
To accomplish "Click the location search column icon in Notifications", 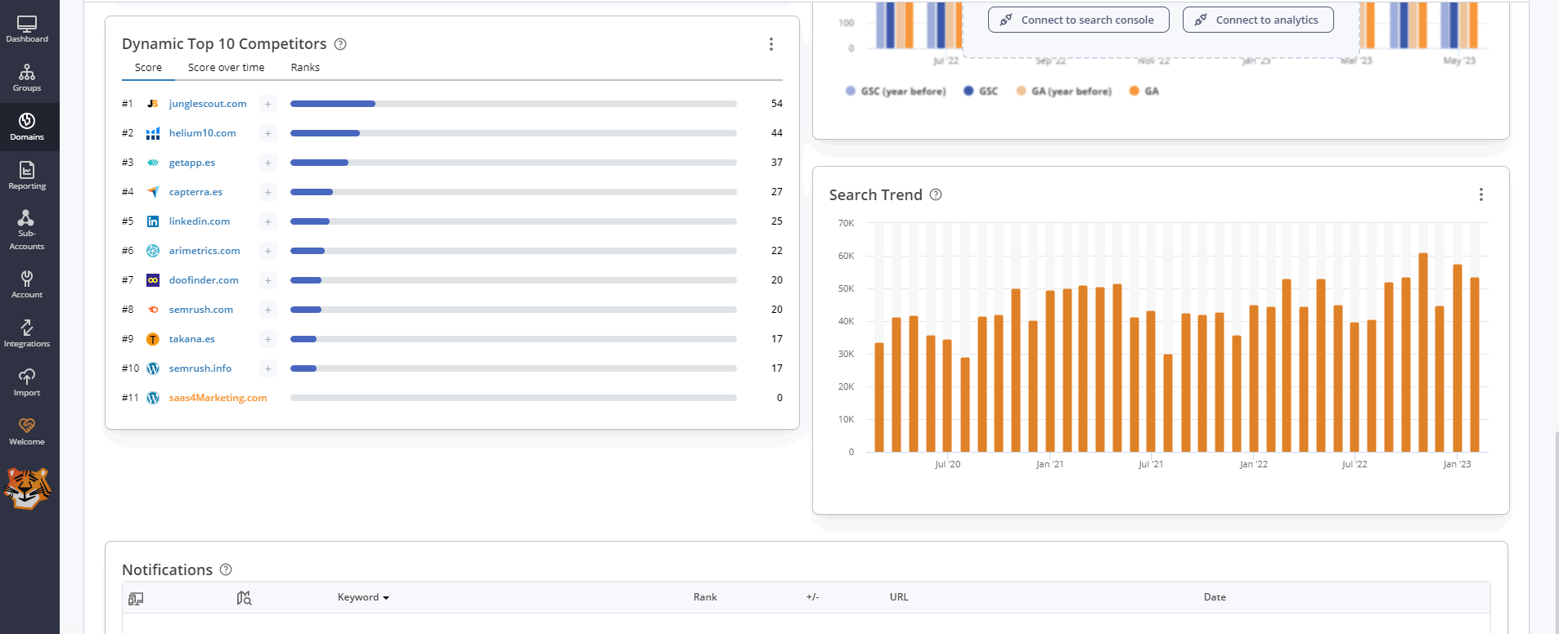I will pyautogui.click(x=244, y=598).
